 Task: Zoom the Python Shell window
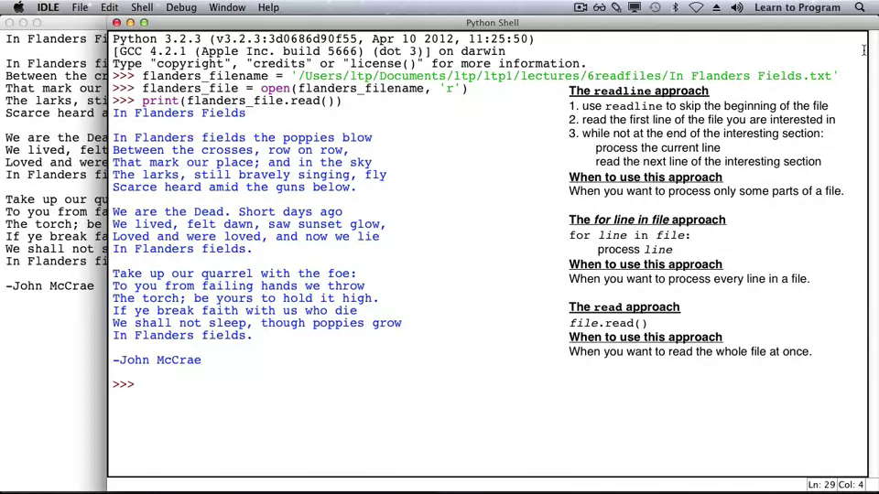click(x=144, y=22)
